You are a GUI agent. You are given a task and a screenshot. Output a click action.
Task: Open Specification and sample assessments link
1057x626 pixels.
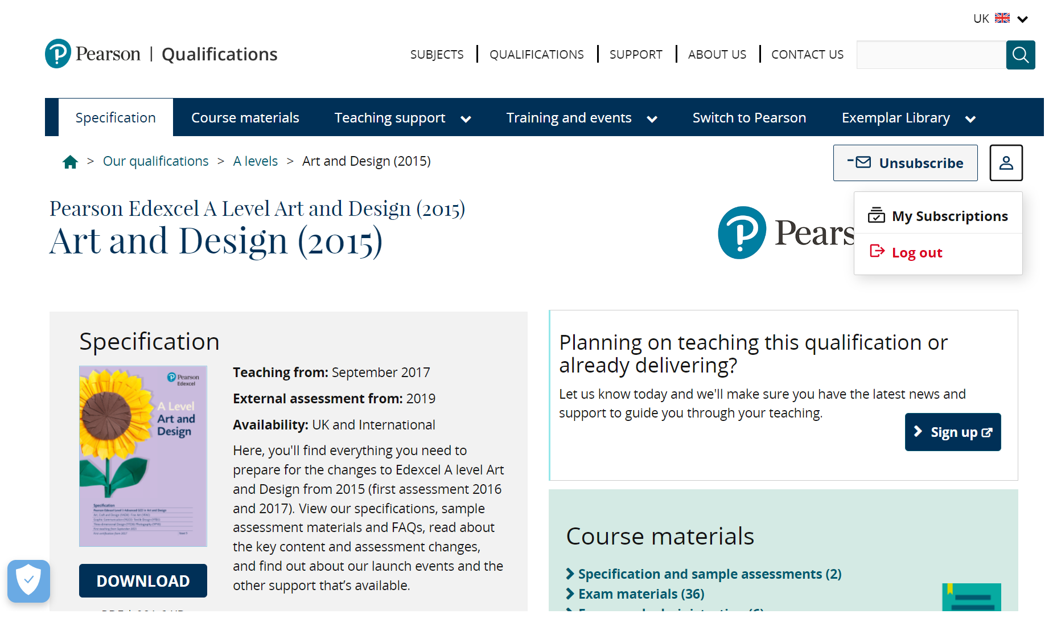[709, 574]
